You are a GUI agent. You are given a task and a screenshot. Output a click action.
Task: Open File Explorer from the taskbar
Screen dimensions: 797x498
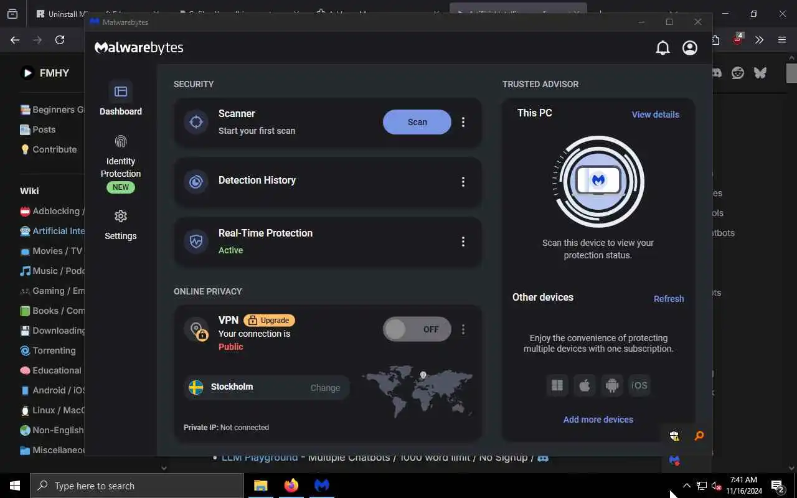coord(260,486)
